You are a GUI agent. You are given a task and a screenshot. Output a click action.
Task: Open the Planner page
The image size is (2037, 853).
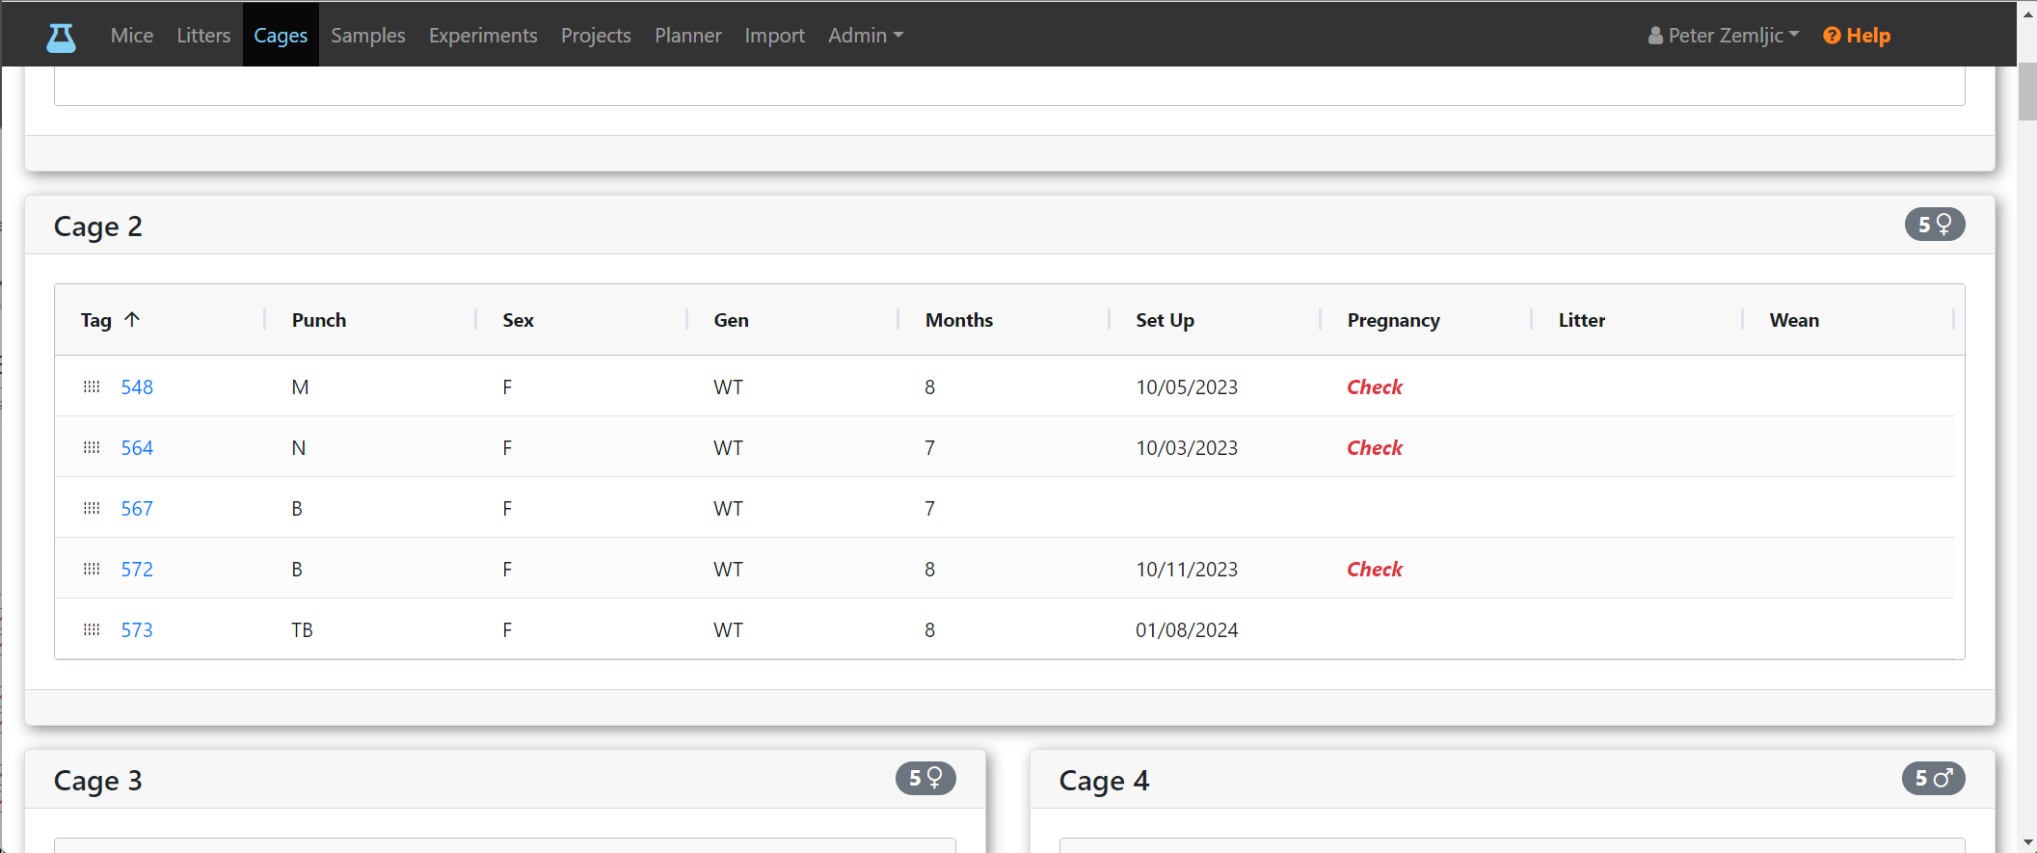(688, 36)
